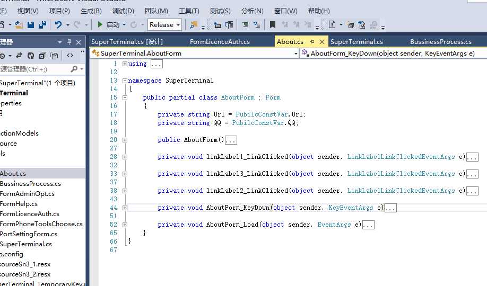This screenshot has width=487, height=286.
Task: Select FormPhoneToolsChoose.cs in the file tree
Action: click(x=42, y=224)
